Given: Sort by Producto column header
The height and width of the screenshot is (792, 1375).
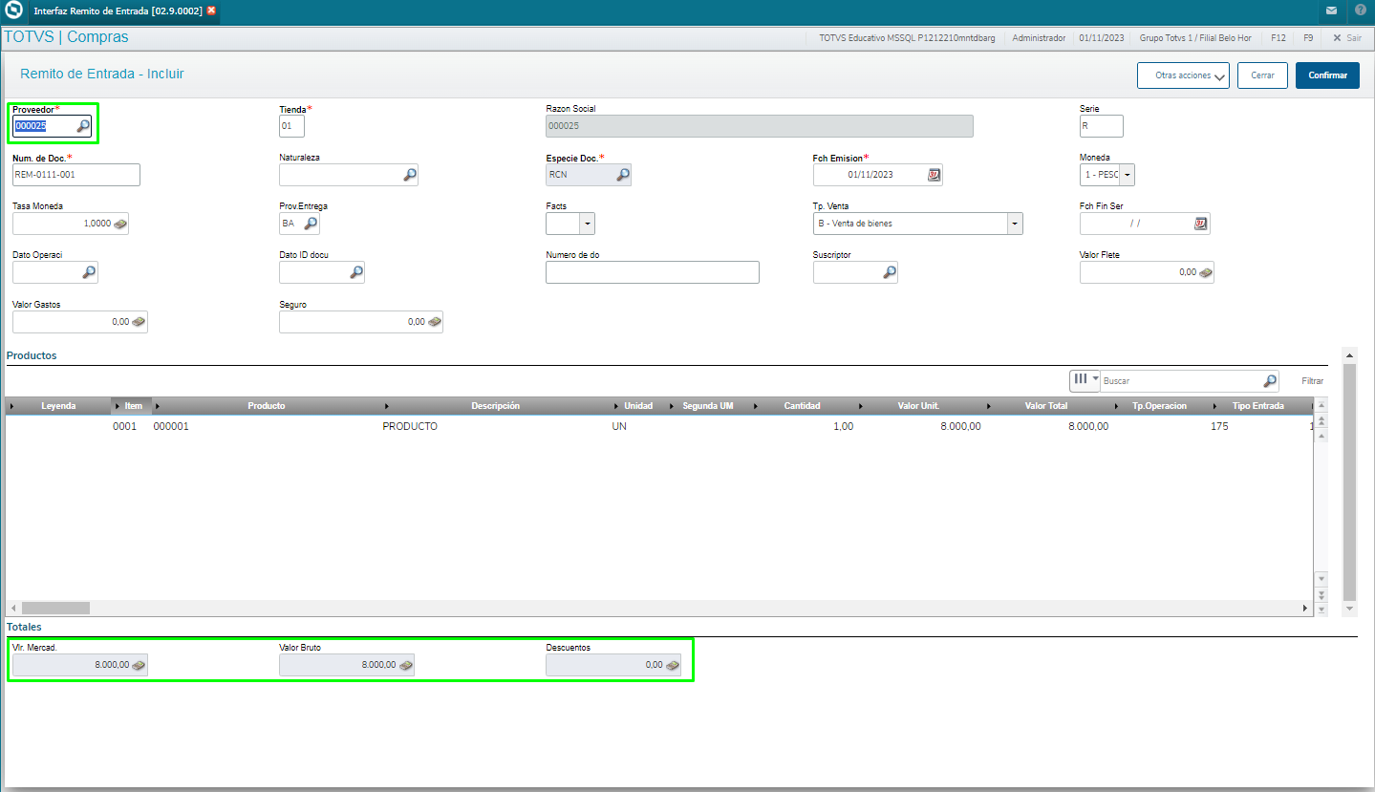Looking at the screenshot, I should 267,406.
